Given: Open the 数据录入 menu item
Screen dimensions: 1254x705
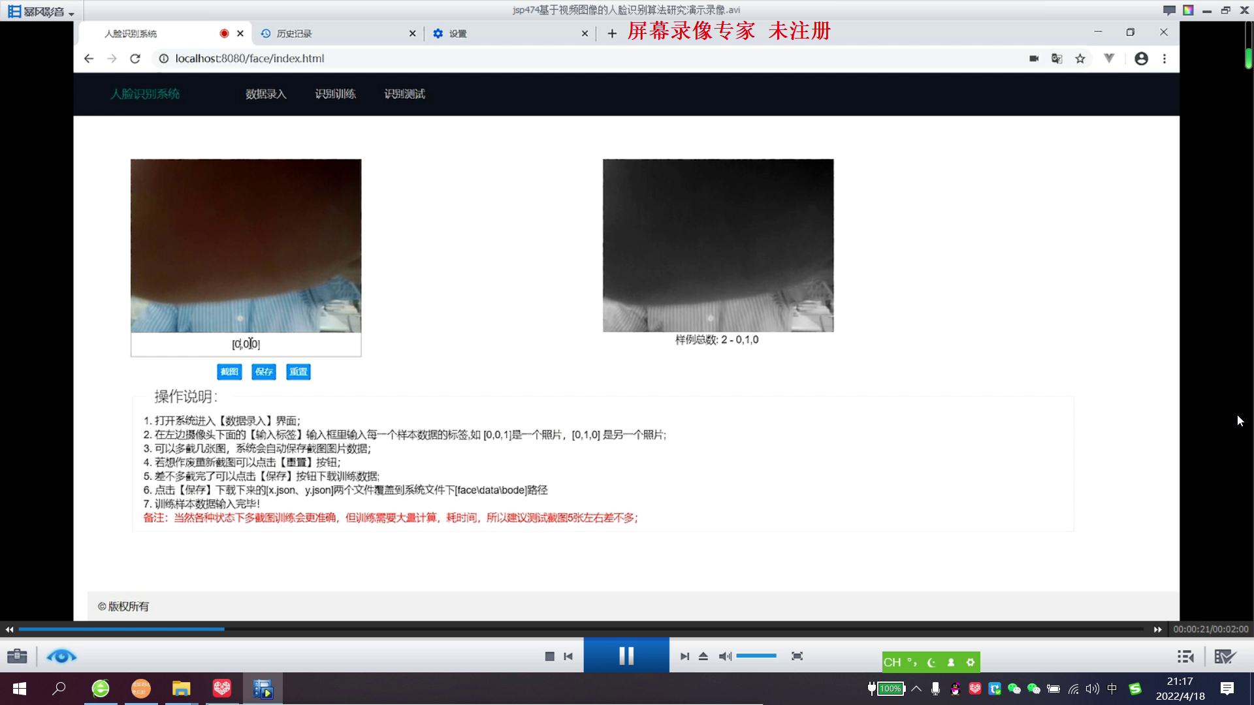Looking at the screenshot, I should pyautogui.click(x=266, y=94).
